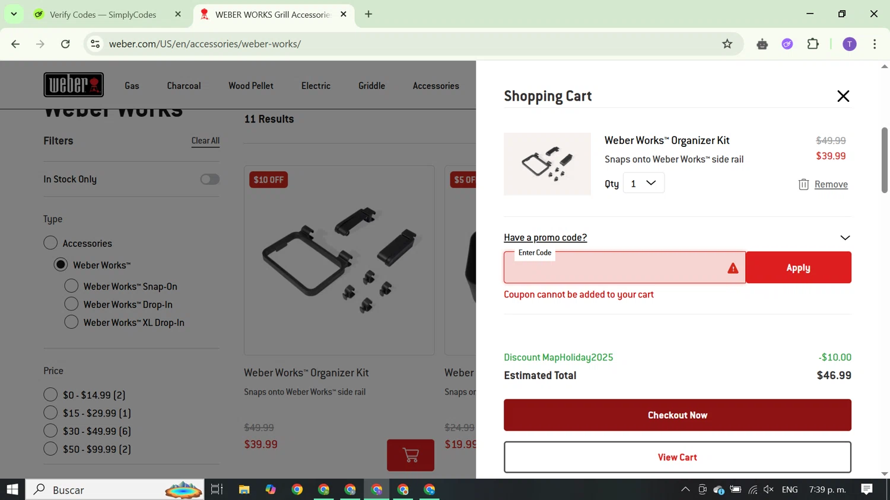The image size is (890, 500).
Task: Collapse the promo code section chevron
Action: point(845,238)
